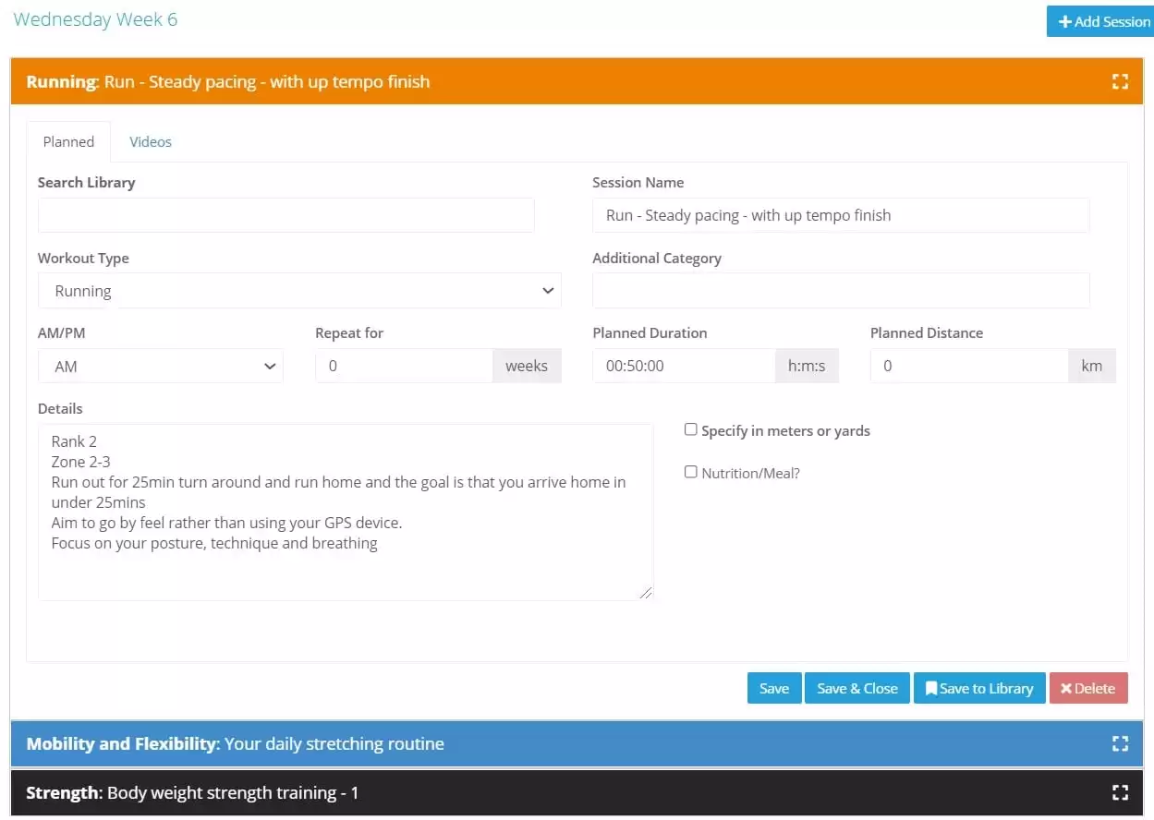Screen dimensions: 1154x820
Task: Click the Additional Category field
Action: (x=841, y=291)
